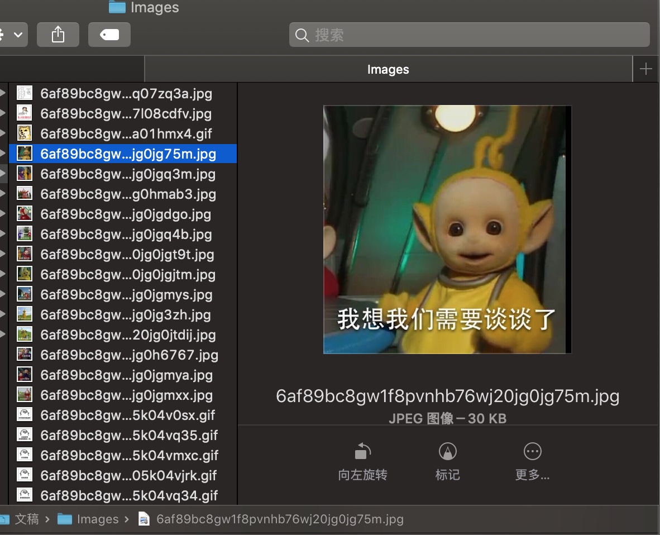Screen dimensions: 660x535
Task: Click the Edit Tags toolbar button
Action: [x=109, y=35]
